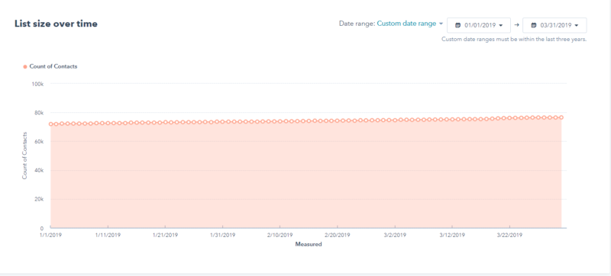Click the List size over time heading
The image size is (611, 276).
56,24
